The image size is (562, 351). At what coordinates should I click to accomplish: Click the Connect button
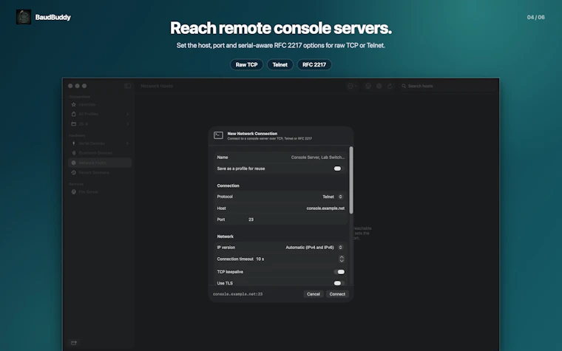point(337,294)
